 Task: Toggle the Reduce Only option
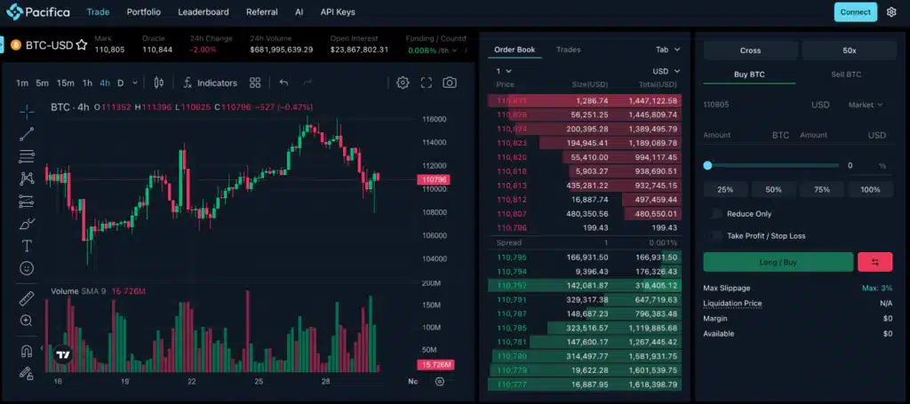(716, 214)
